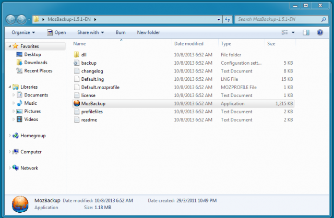Click the Configuration sett... type cell
The image size is (334, 218).
(x=241, y=63)
